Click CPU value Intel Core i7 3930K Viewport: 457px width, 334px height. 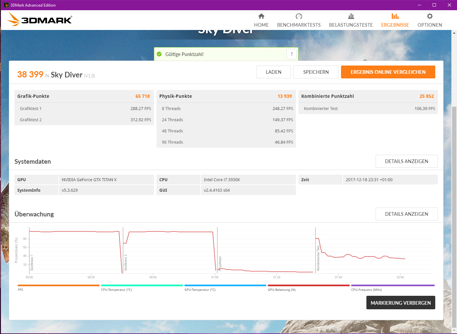[x=222, y=180]
